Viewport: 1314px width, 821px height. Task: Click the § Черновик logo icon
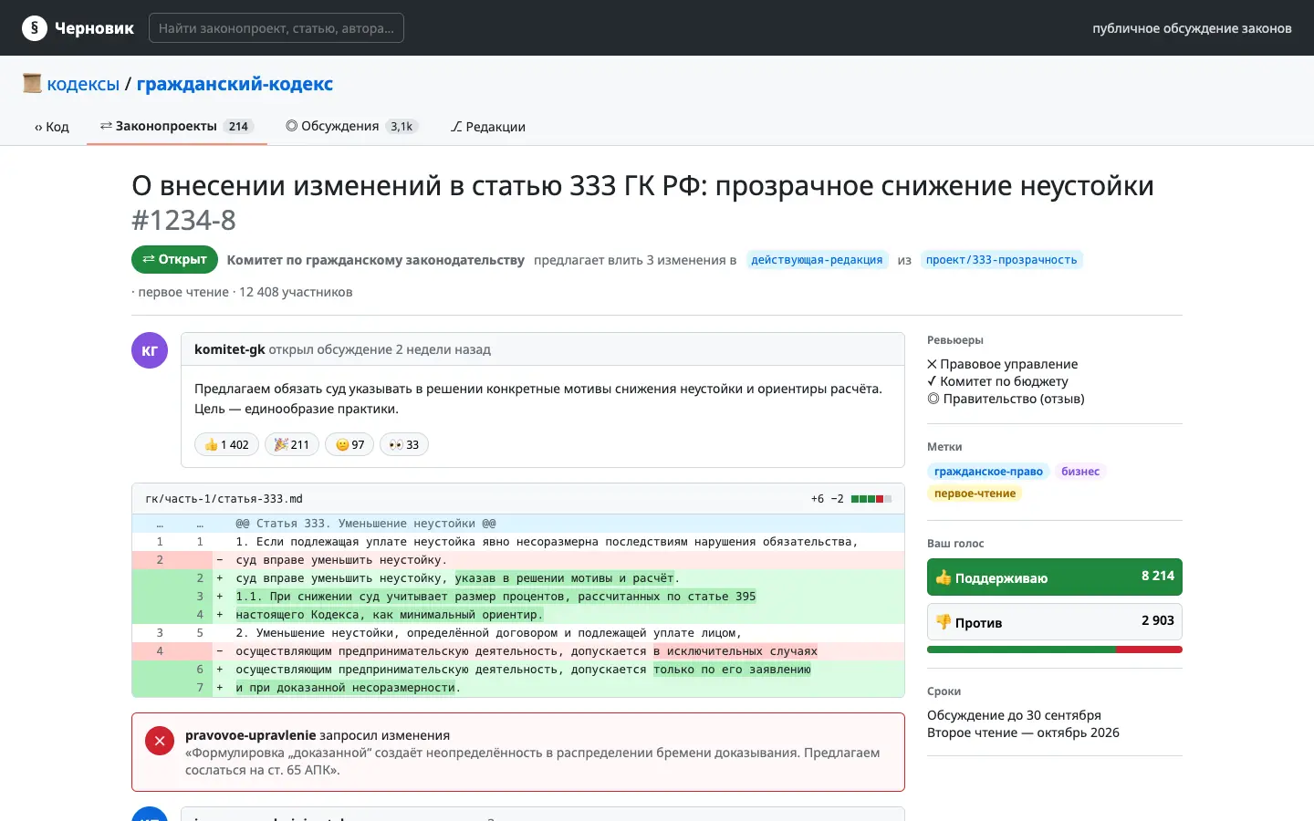pyautogui.click(x=35, y=27)
